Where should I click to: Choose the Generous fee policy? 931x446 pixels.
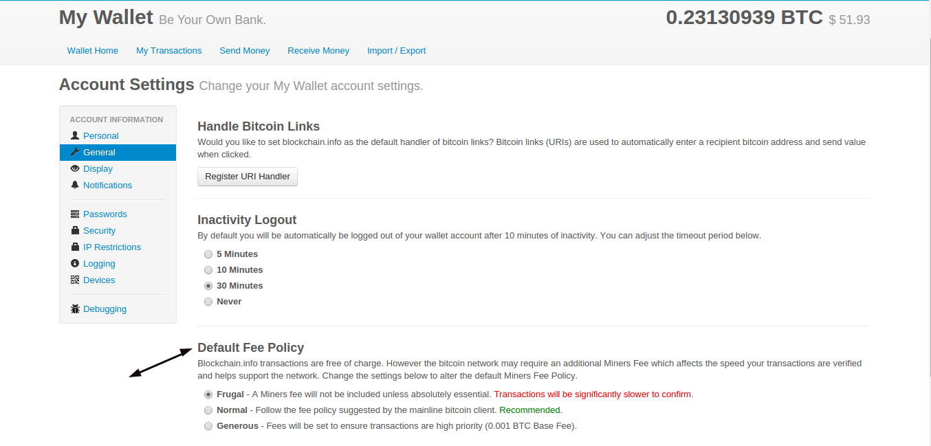pos(208,426)
